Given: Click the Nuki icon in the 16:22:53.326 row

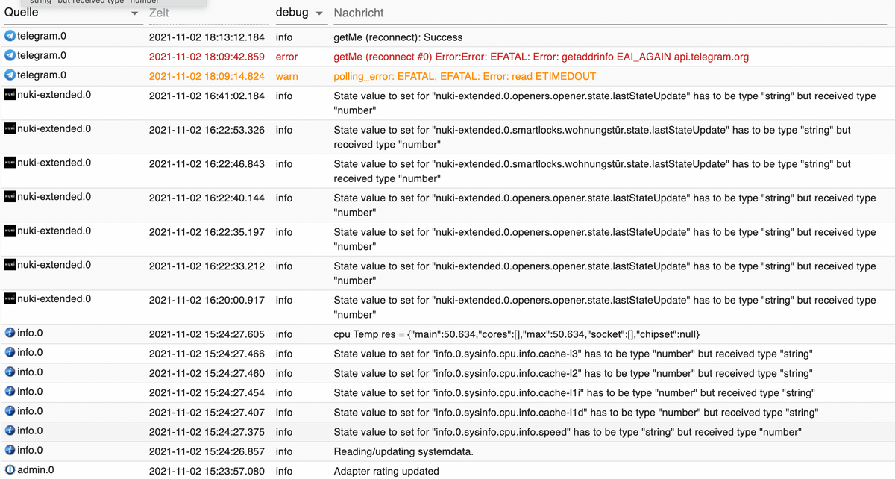Looking at the screenshot, I should tap(10, 128).
